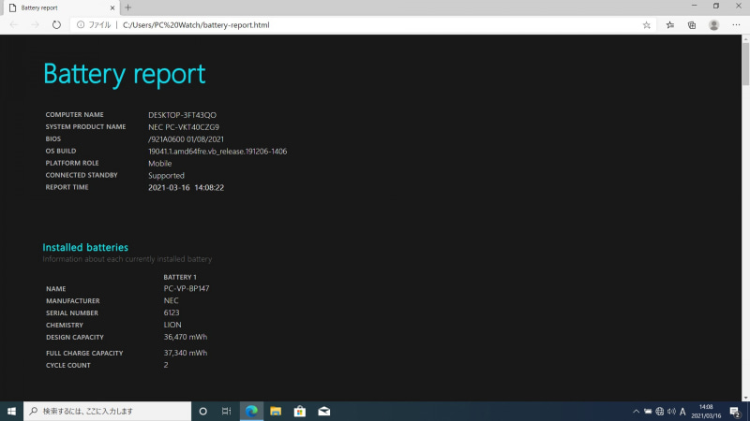
Task: Open the Favorites list icon
Action: click(669, 25)
